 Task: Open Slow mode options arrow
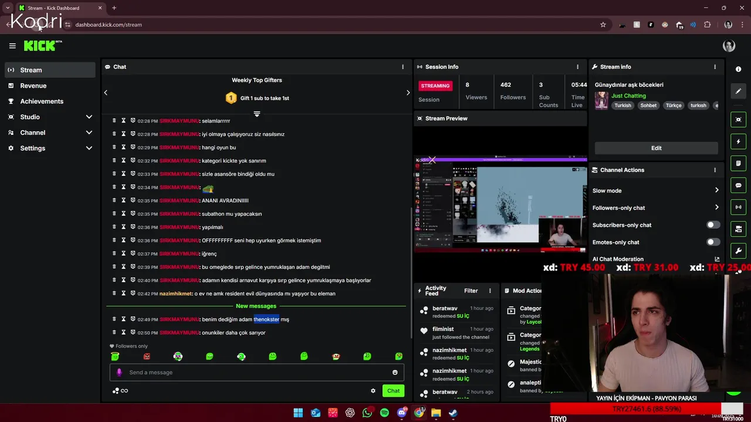[x=716, y=190]
